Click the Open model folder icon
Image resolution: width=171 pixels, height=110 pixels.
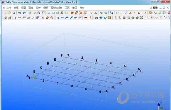coord(9,13)
